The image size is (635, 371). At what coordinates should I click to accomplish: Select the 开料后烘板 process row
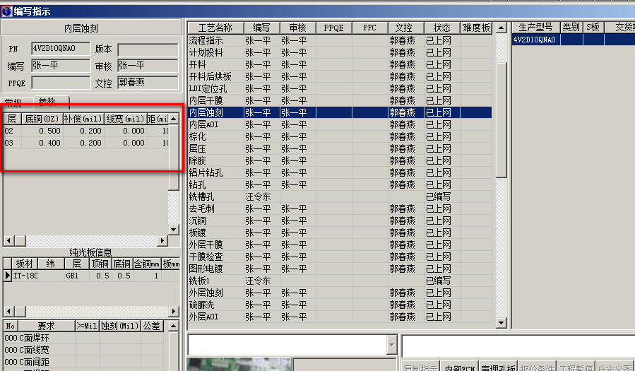(340, 76)
